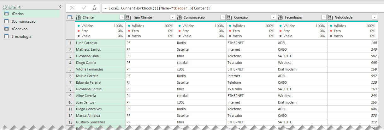Select the tComunicacao query

[23, 21]
